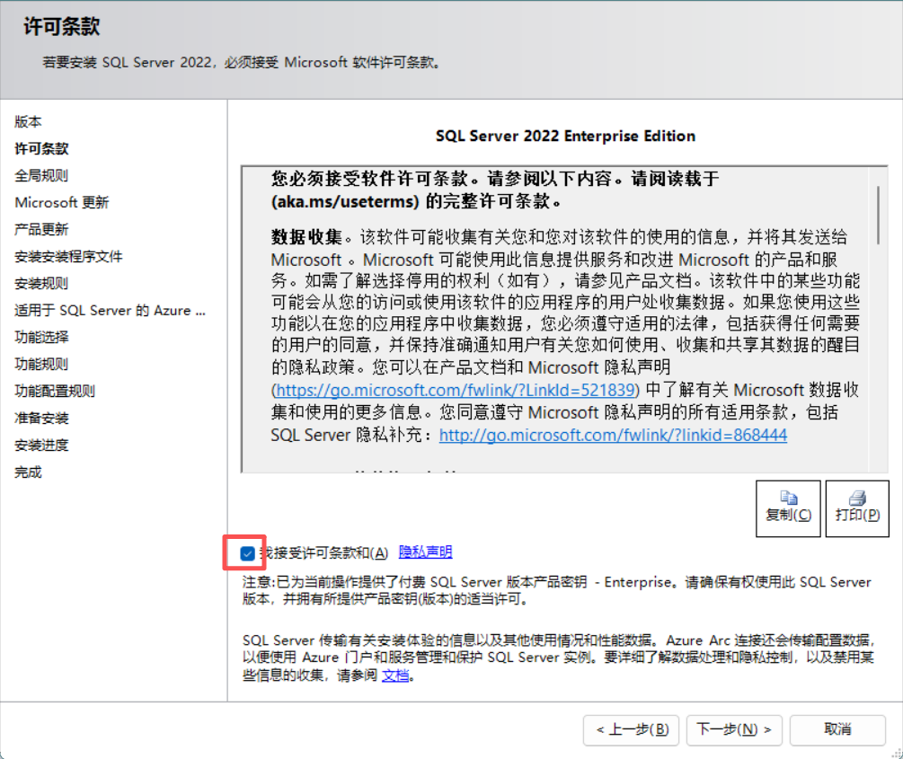Select 版本 step in sidebar

point(28,121)
